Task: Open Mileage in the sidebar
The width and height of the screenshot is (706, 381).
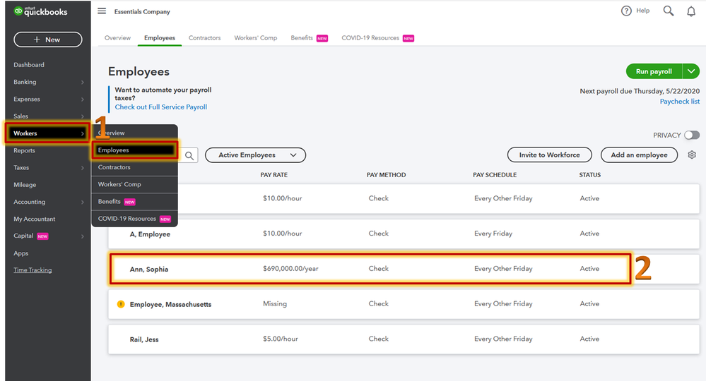Action: coord(25,185)
